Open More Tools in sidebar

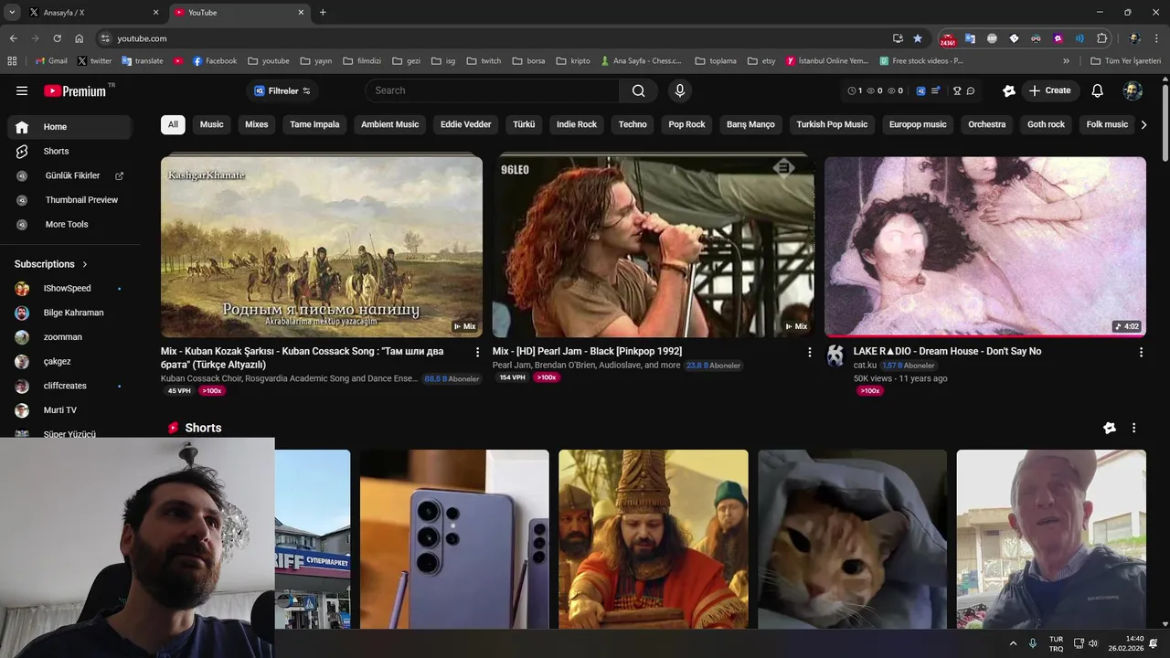click(x=69, y=224)
